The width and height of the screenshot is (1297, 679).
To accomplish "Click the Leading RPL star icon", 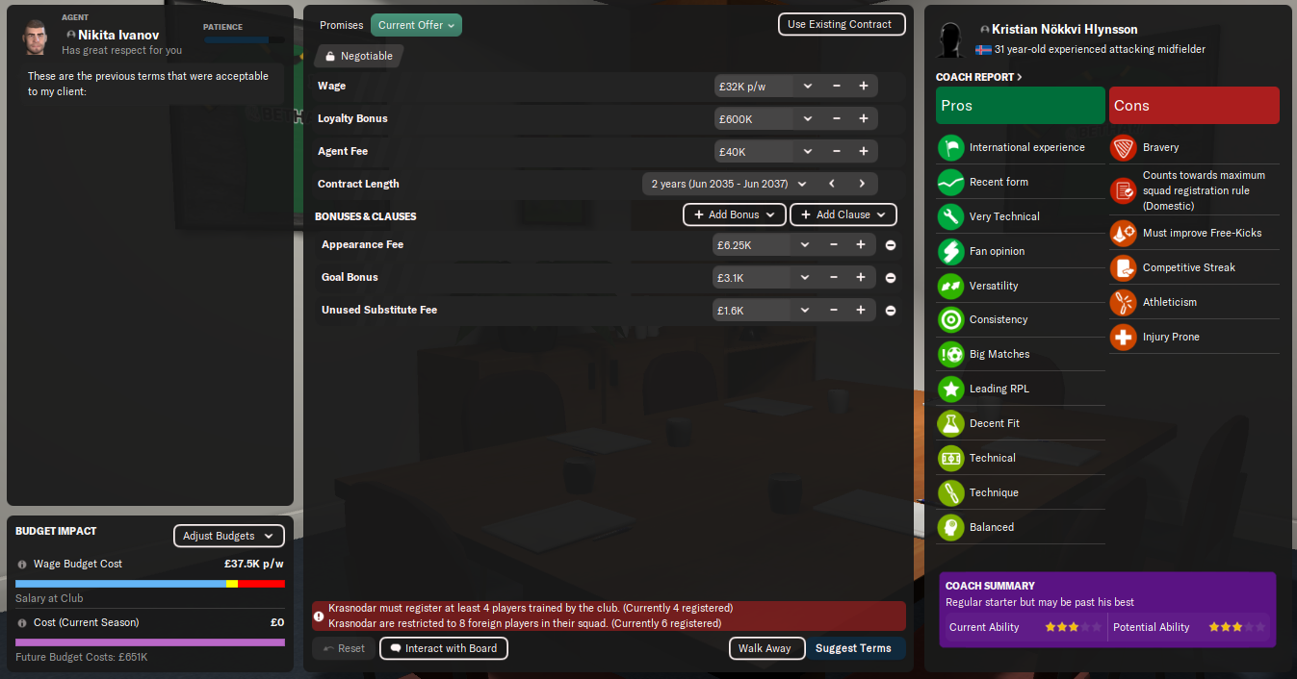I will coord(951,389).
